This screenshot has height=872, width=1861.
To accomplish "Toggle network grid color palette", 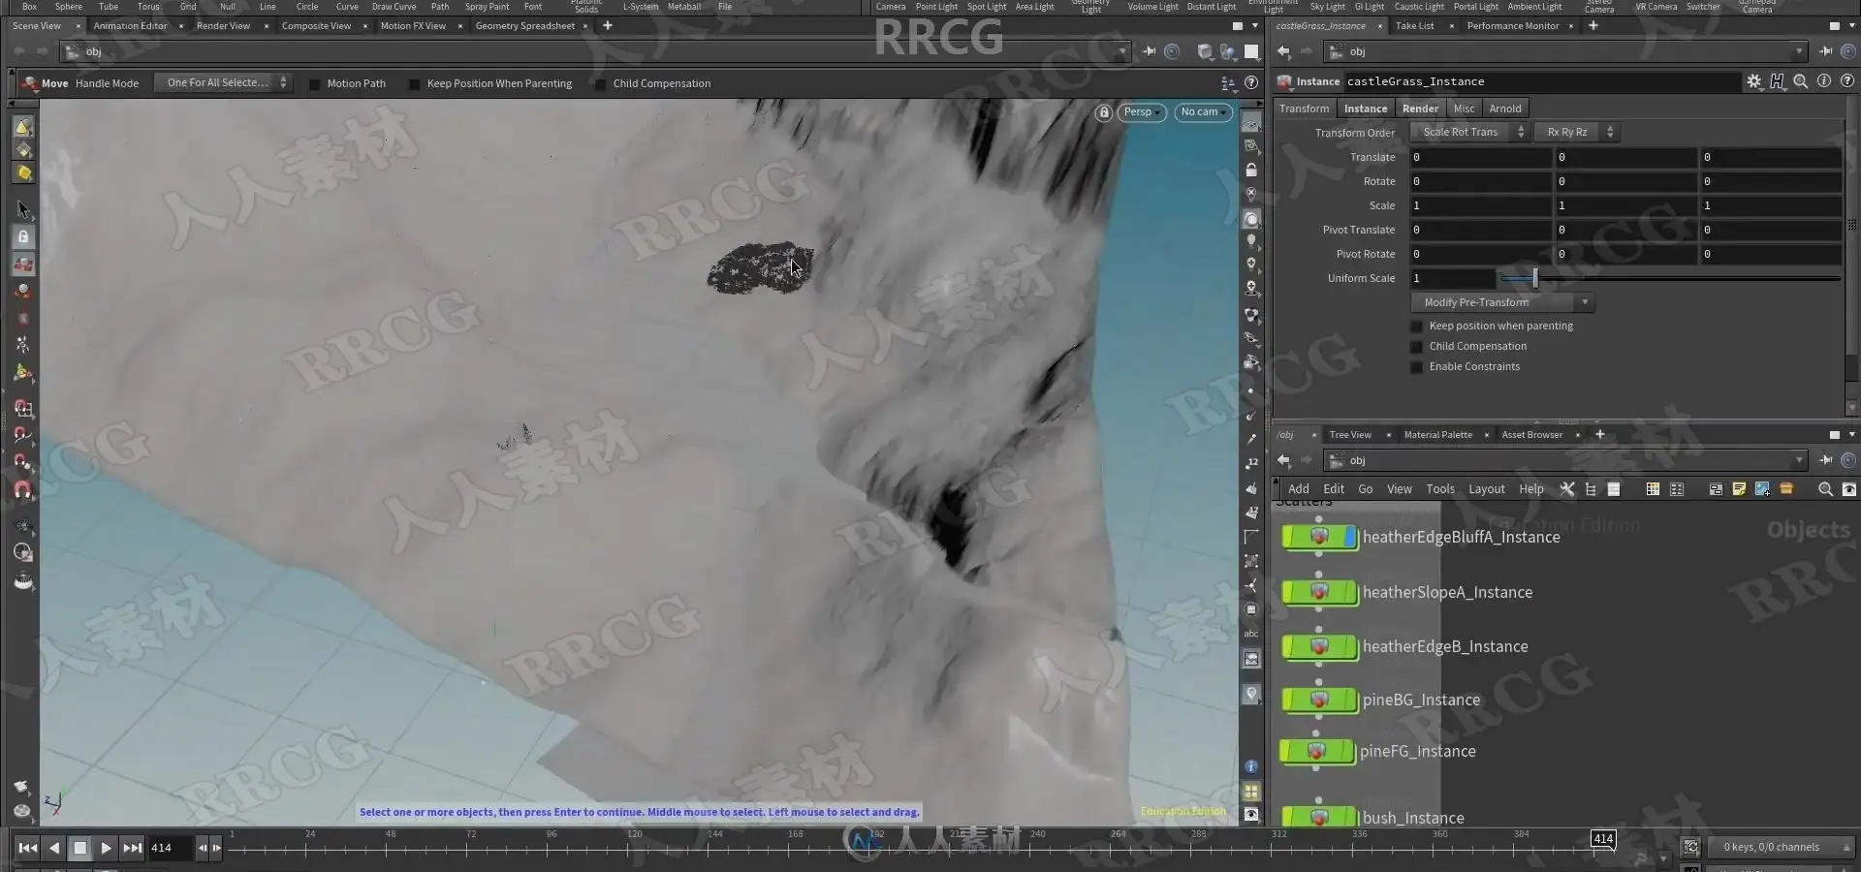I will [1653, 489].
